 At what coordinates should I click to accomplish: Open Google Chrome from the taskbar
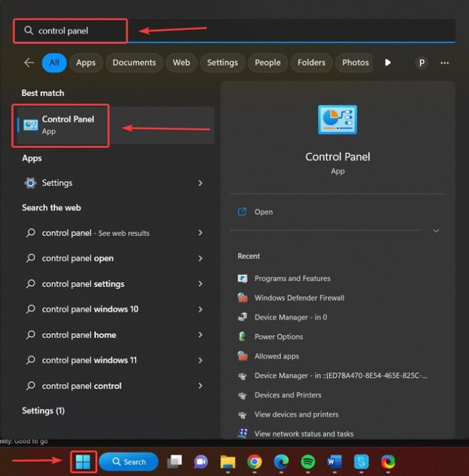254,462
